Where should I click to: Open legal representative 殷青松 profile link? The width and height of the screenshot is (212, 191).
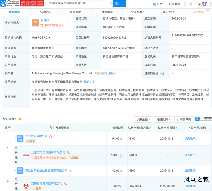pyautogui.click(x=45, y=20)
